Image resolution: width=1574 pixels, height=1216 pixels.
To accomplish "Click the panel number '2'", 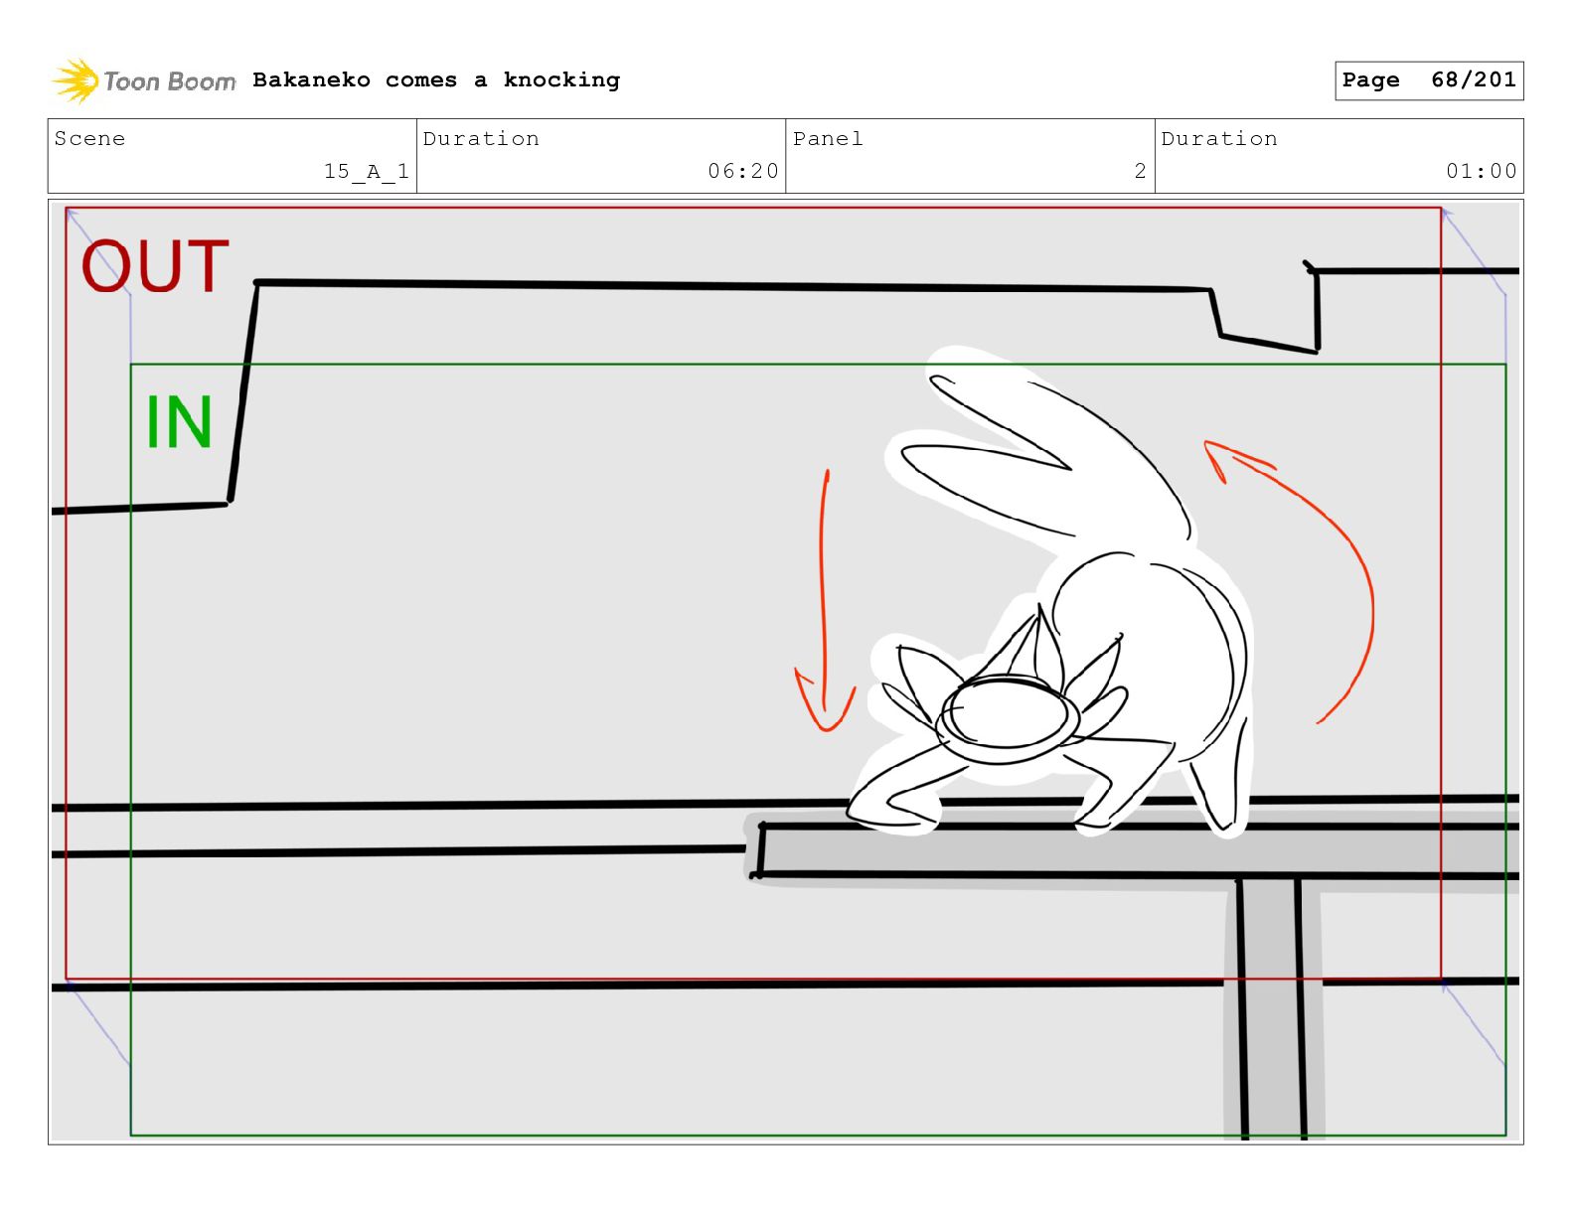I will pyautogui.click(x=1141, y=171).
